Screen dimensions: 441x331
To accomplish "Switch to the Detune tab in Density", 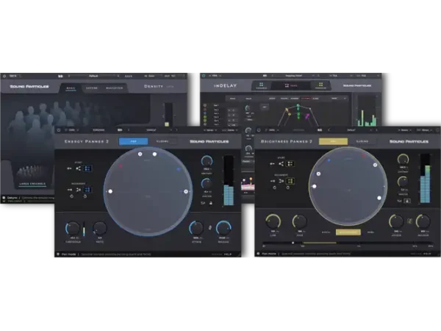I will pyautogui.click(x=92, y=88).
